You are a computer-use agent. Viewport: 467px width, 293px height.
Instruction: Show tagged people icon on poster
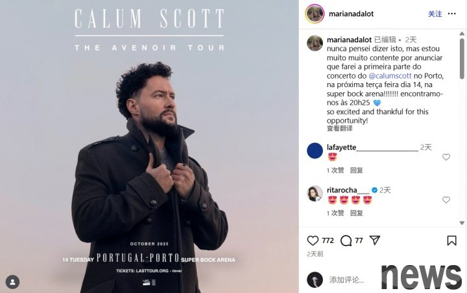12,282
